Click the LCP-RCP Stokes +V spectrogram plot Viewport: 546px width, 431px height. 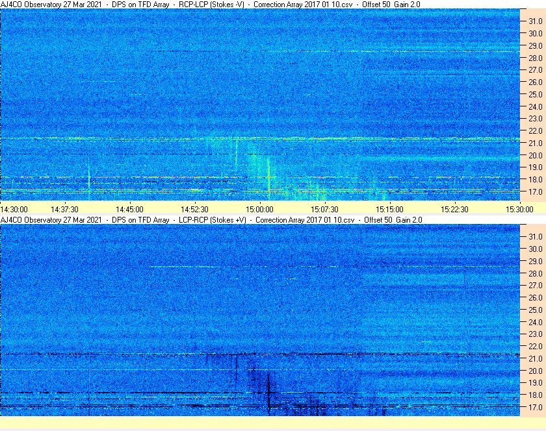pyautogui.click(x=260, y=320)
